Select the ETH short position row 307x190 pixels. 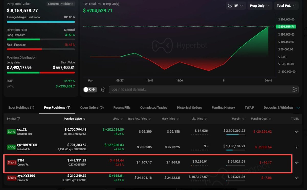pos(148,163)
